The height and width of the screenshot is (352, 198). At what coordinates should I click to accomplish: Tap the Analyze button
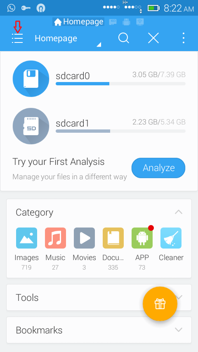tap(158, 168)
